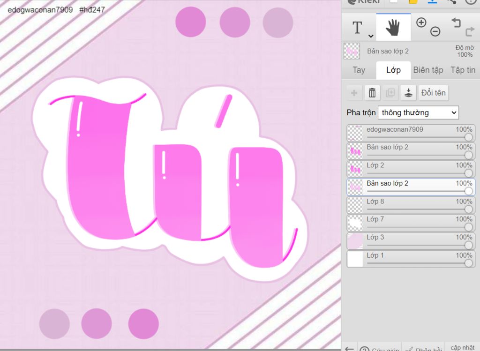Screen dimensions: 480x351
Task: Open the Biên tập tab
Action: click(x=428, y=70)
